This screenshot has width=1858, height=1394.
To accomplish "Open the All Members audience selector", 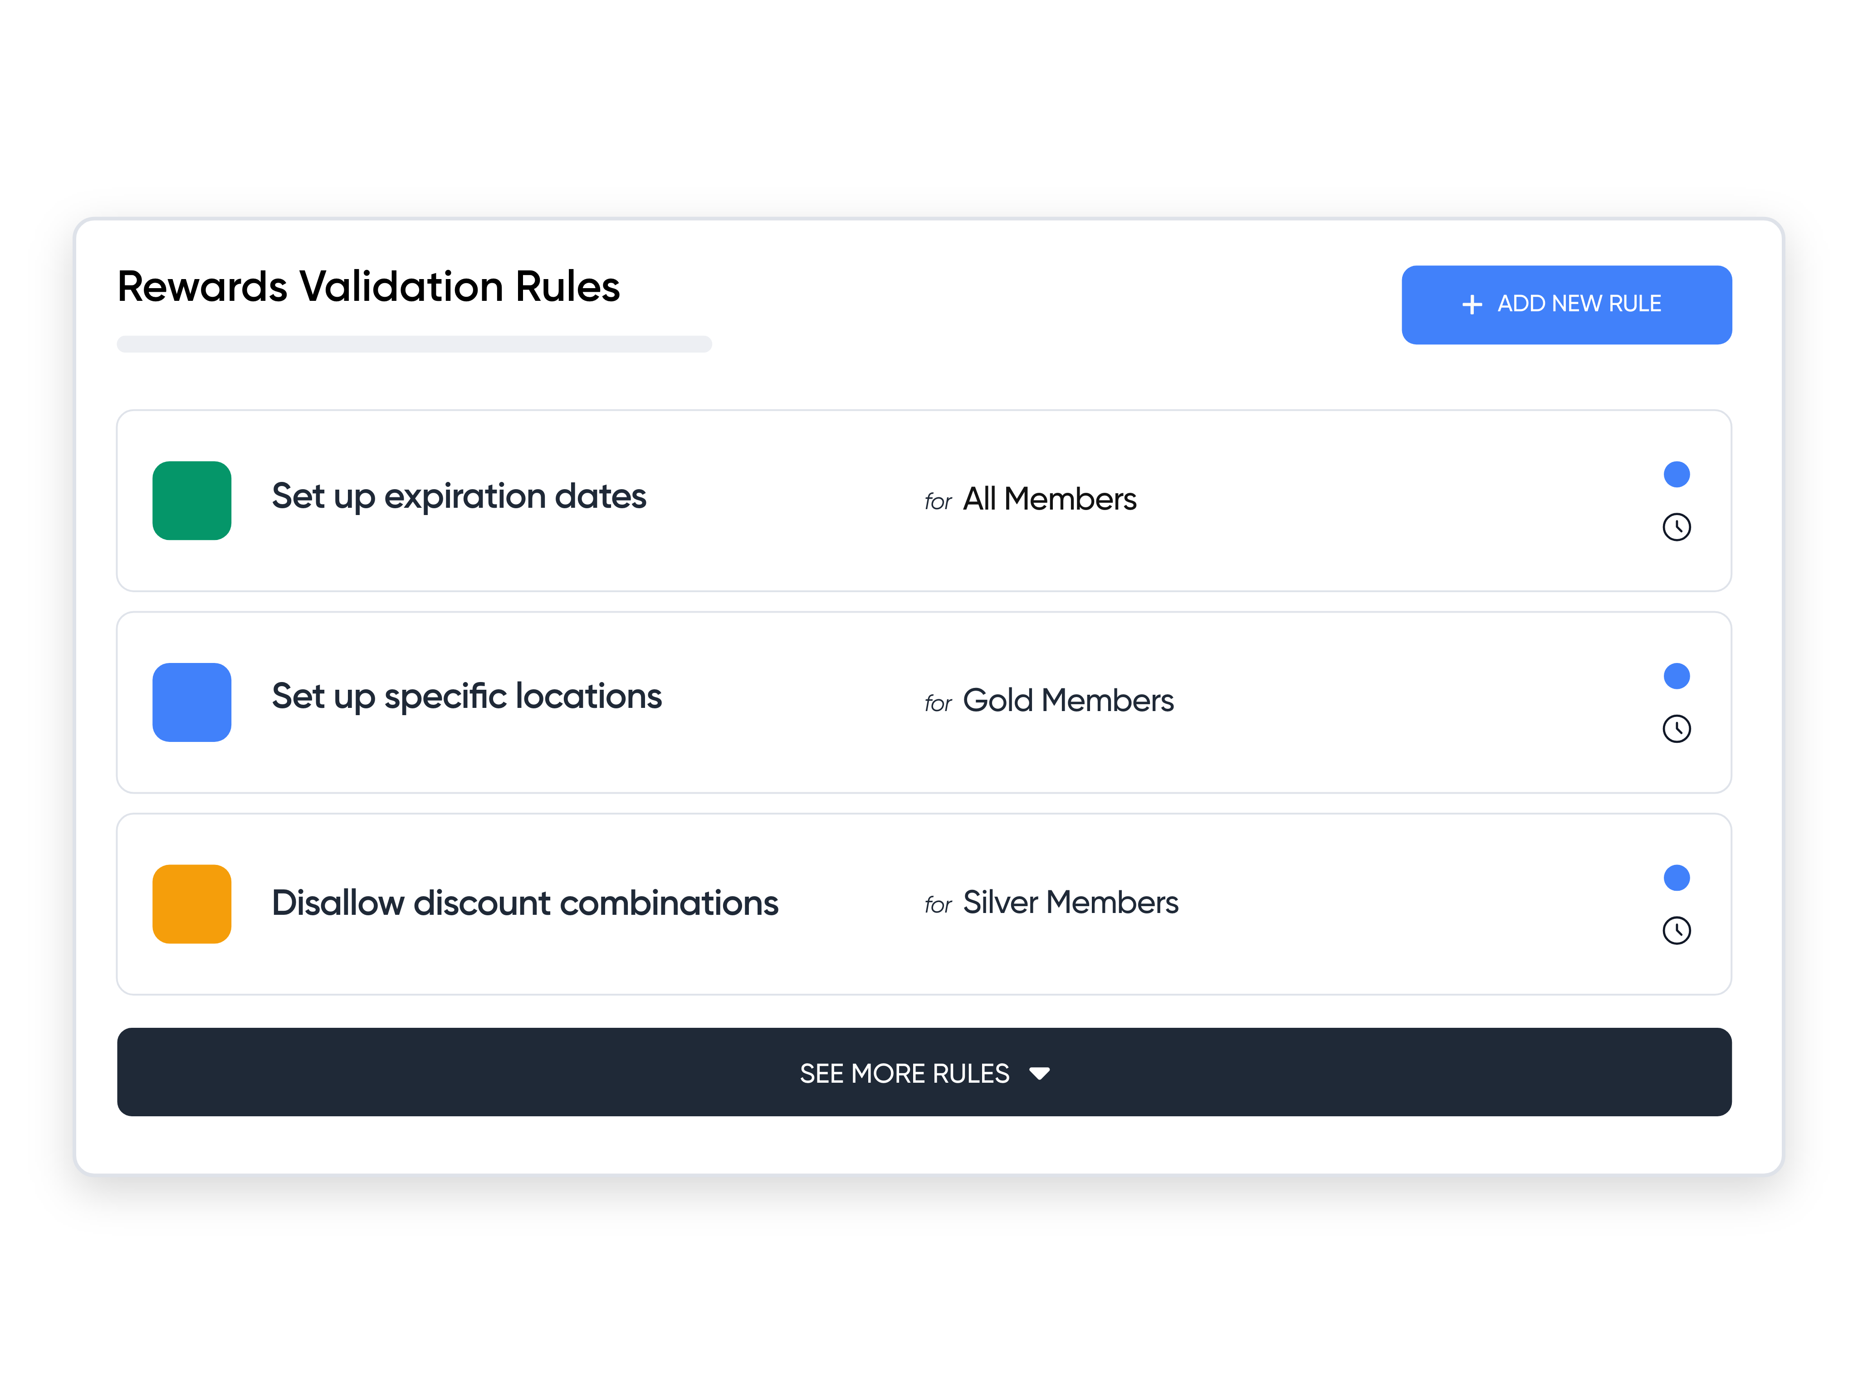I will click(x=1050, y=498).
